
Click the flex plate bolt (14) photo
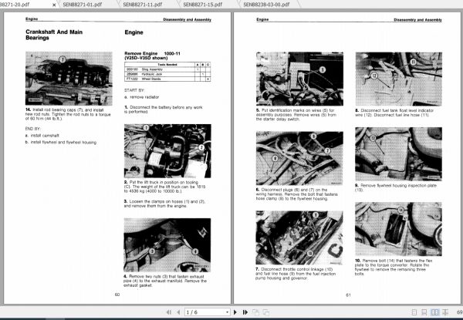398,229
